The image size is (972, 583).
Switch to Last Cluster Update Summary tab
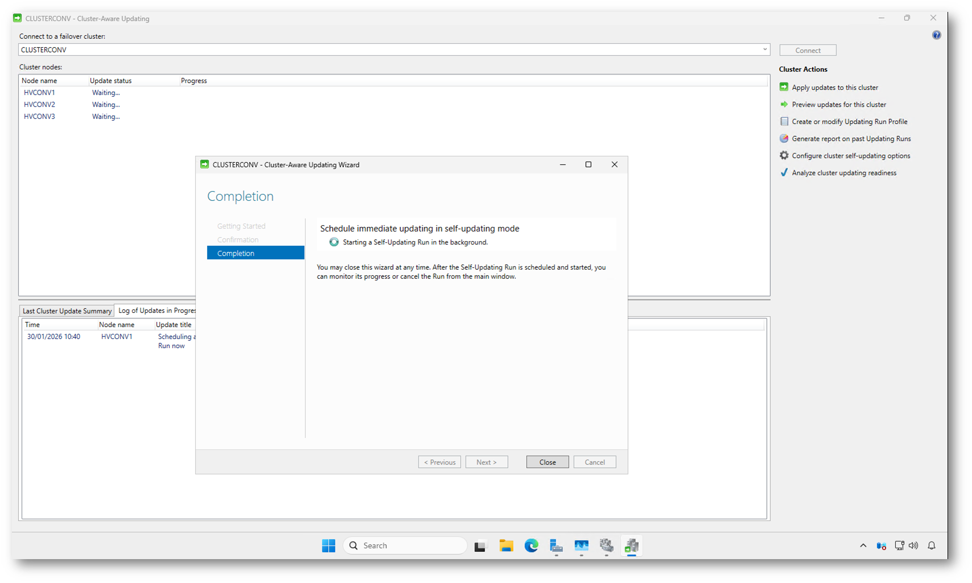click(67, 311)
